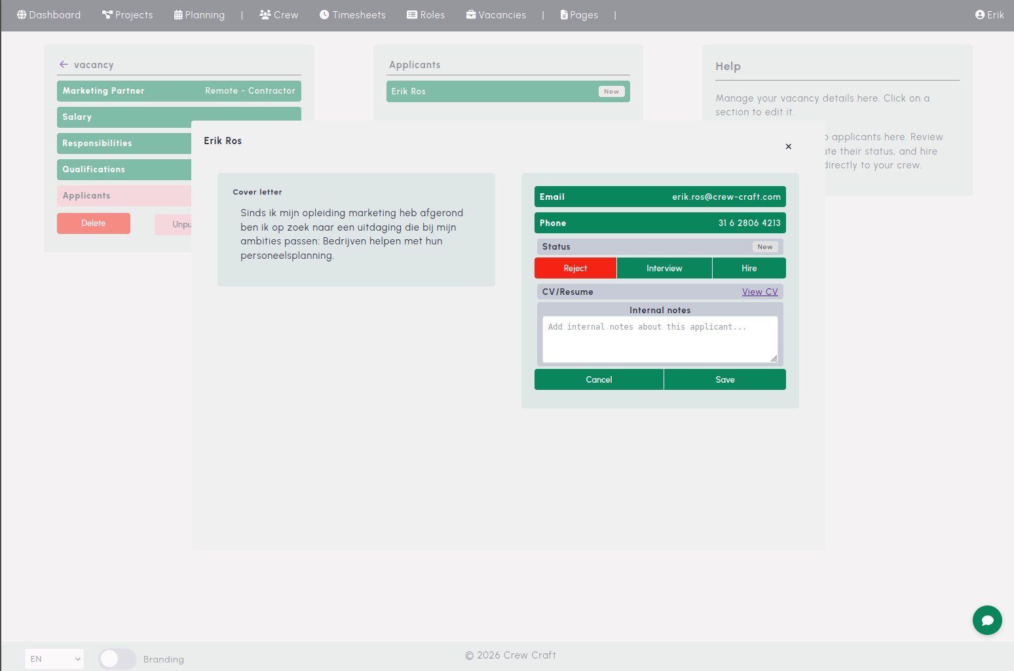This screenshot has height=671, width=1014.
Task: Open the chat bubble in the corner
Action: [987, 621]
